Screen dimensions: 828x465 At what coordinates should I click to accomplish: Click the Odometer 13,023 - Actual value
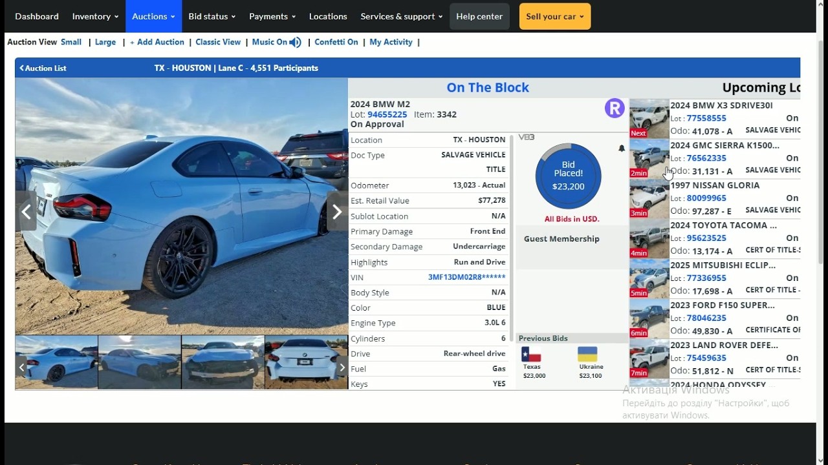(479, 185)
